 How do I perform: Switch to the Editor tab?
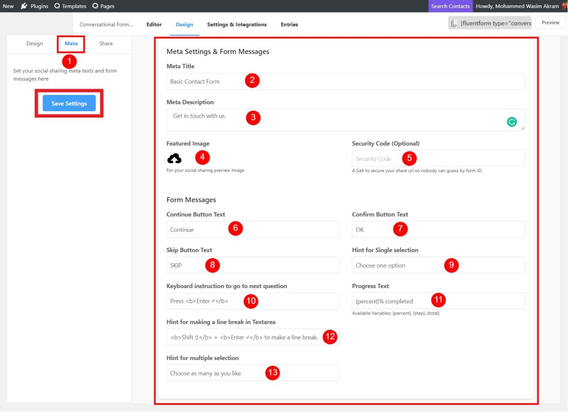click(x=154, y=24)
